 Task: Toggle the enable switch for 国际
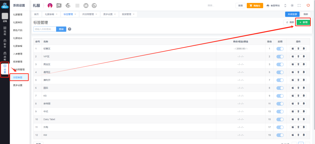(280, 88)
